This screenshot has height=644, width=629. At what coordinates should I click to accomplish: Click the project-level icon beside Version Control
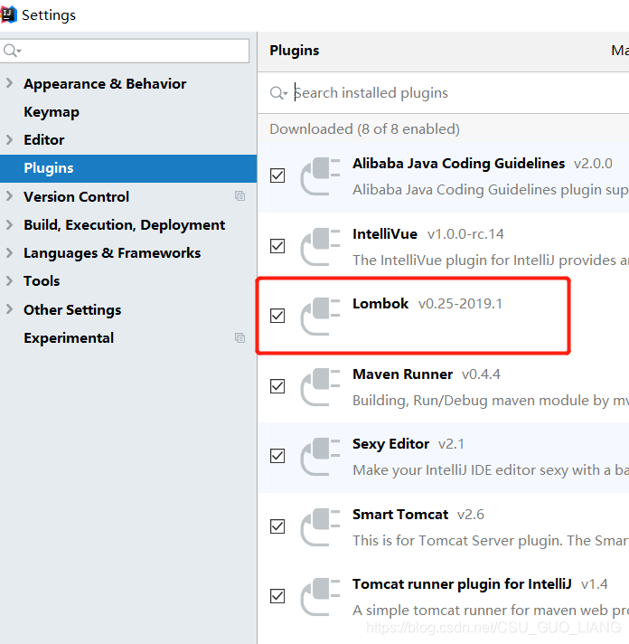(240, 196)
